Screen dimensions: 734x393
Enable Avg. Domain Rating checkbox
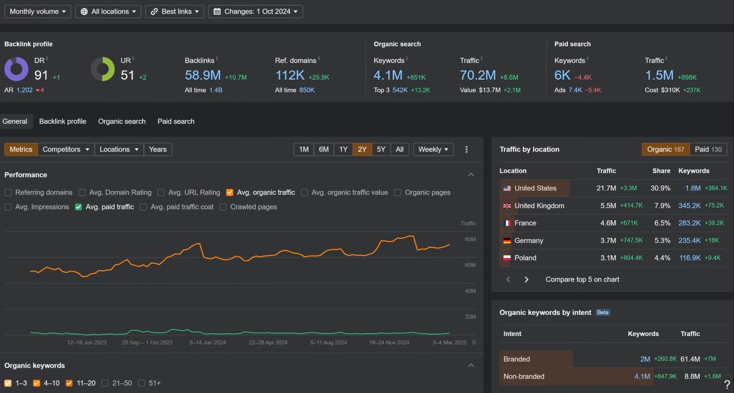[82, 193]
